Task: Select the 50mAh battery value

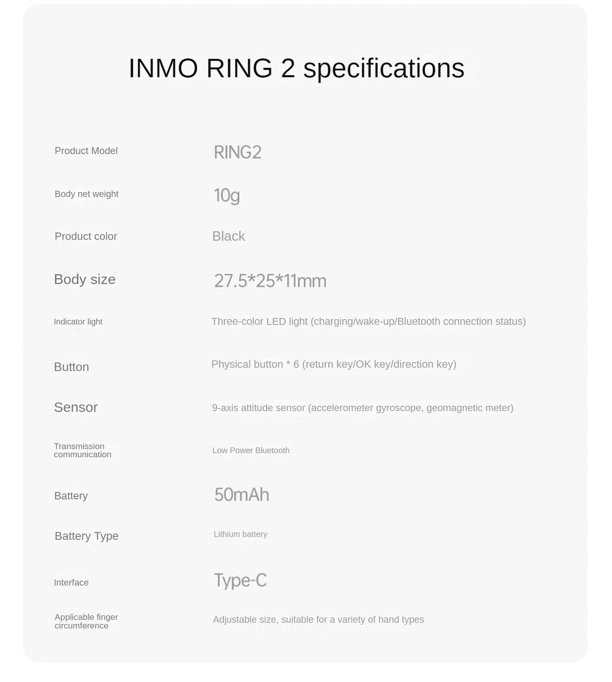Action: coord(242,495)
